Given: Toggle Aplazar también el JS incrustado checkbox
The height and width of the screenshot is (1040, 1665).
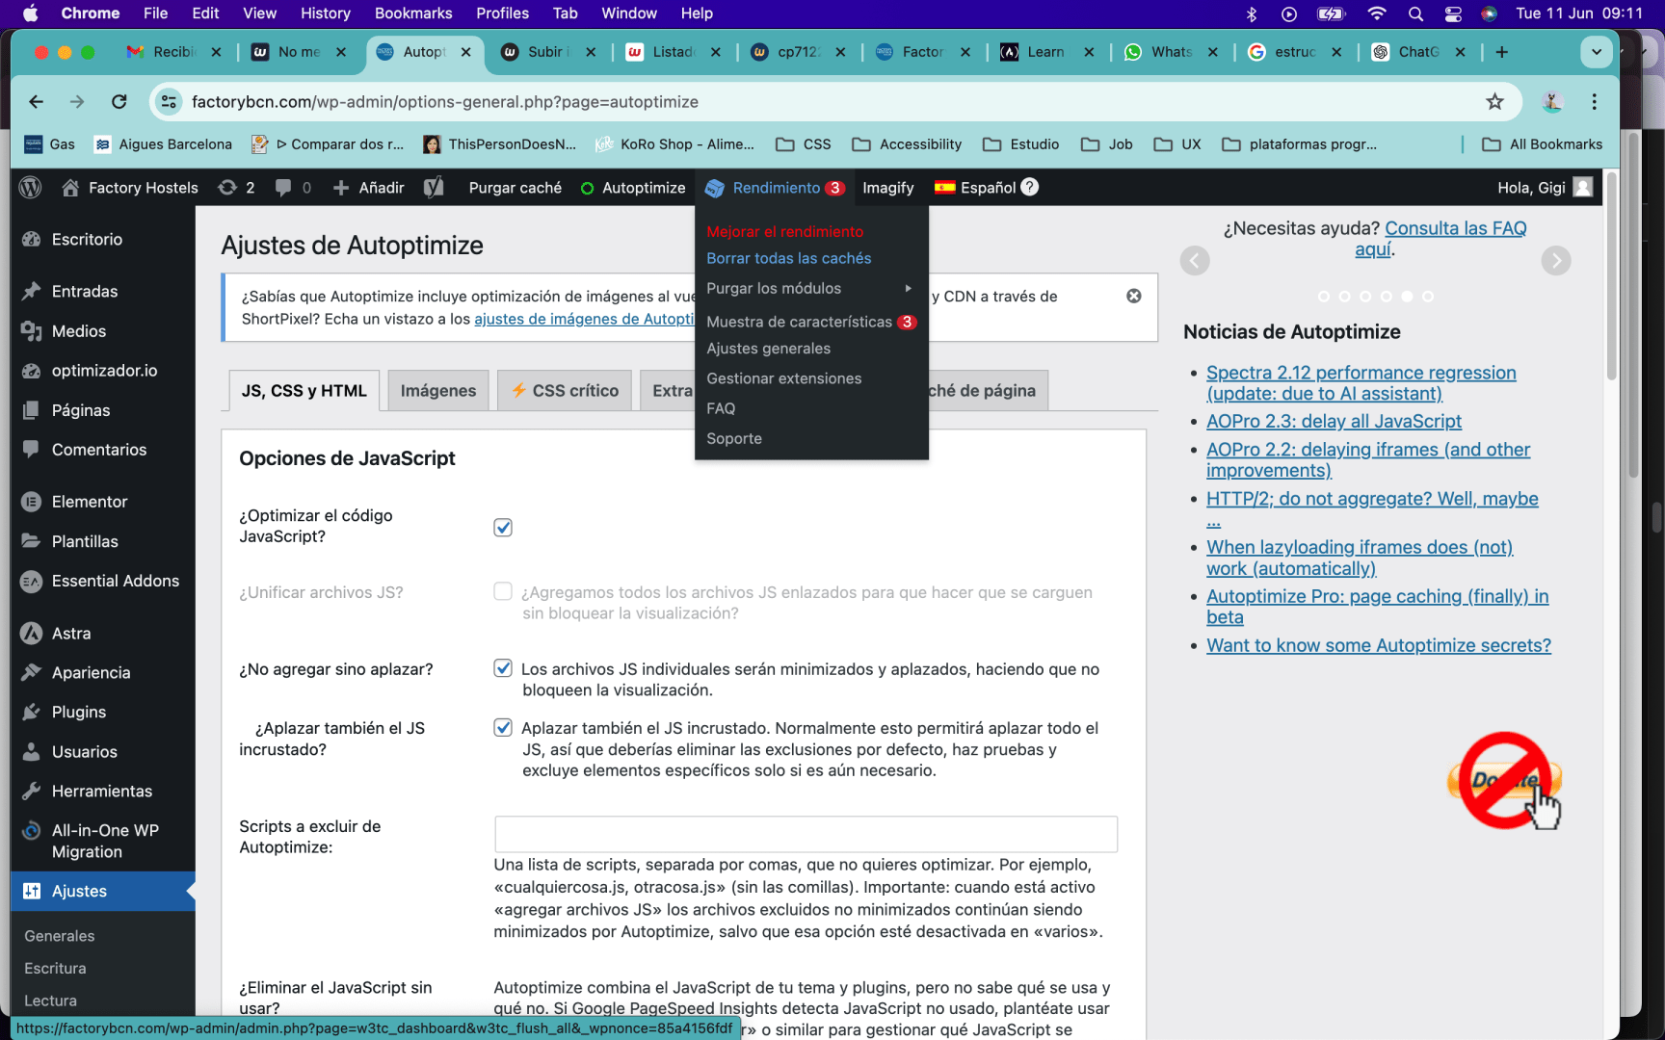Looking at the screenshot, I should click(503, 727).
